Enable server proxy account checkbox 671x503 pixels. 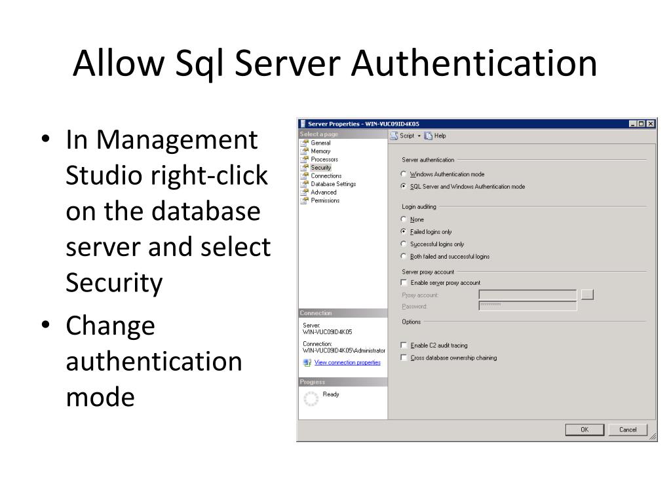point(404,282)
